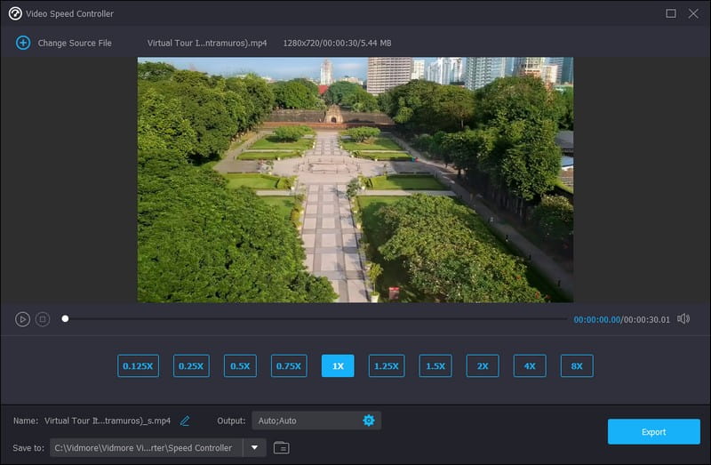Select 0.5X speed

point(240,365)
